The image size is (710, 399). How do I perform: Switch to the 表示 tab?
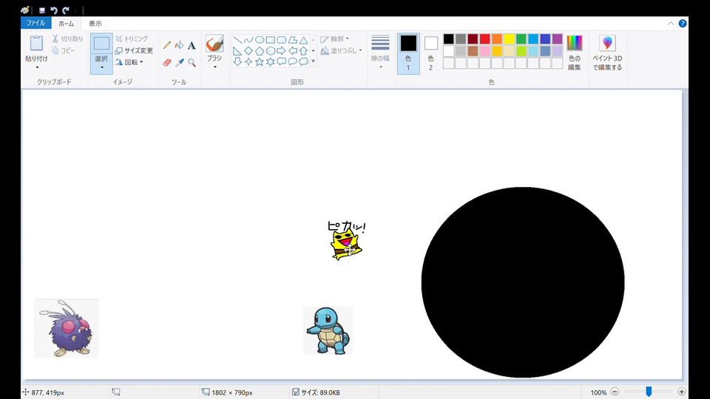(x=95, y=24)
